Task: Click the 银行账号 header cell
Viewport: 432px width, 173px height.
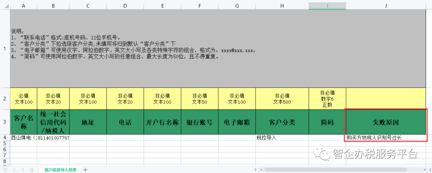Action: [x=200, y=122]
